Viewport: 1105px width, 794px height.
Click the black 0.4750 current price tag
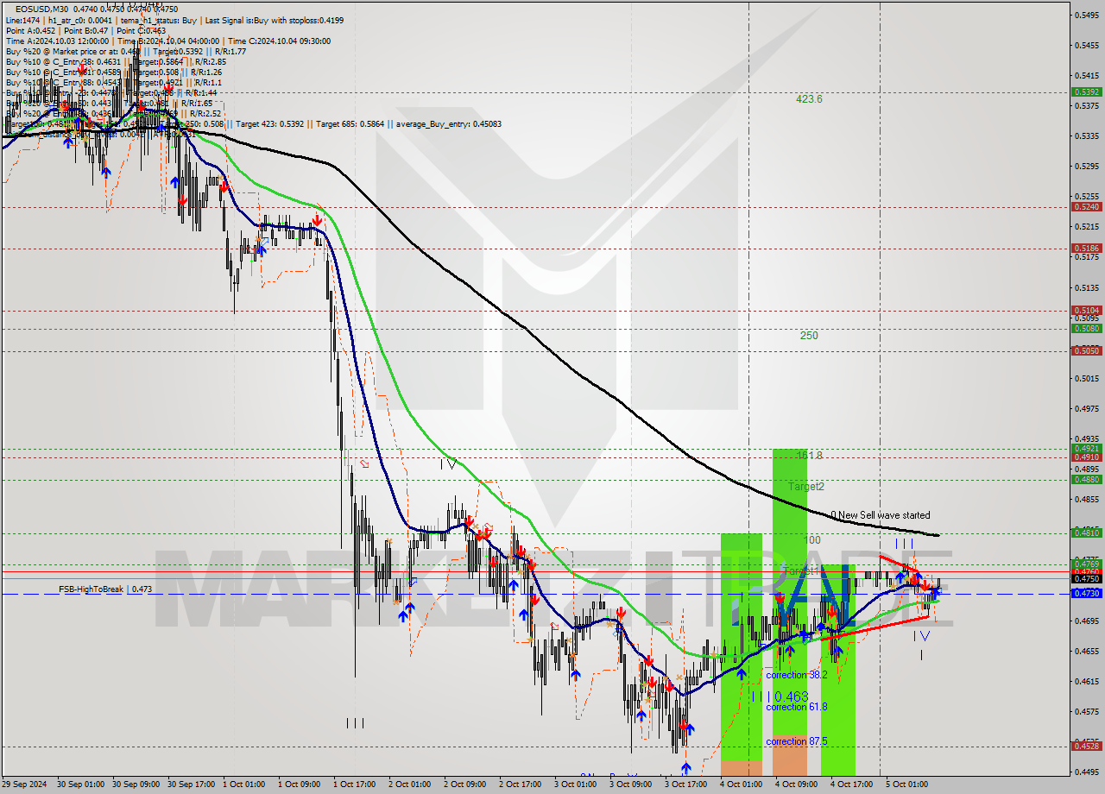(x=1086, y=578)
